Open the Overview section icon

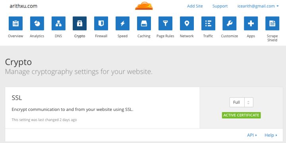pyautogui.click(x=15, y=23)
